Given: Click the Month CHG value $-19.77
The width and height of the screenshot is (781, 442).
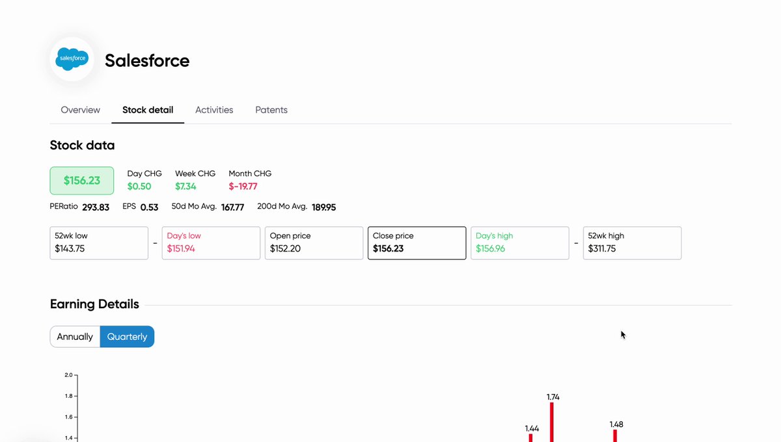Looking at the screenshot, I should 243,187.
